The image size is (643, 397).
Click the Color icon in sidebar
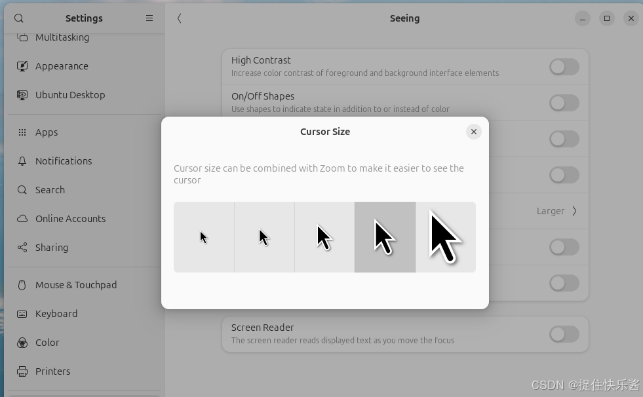[x=22, y=343]
